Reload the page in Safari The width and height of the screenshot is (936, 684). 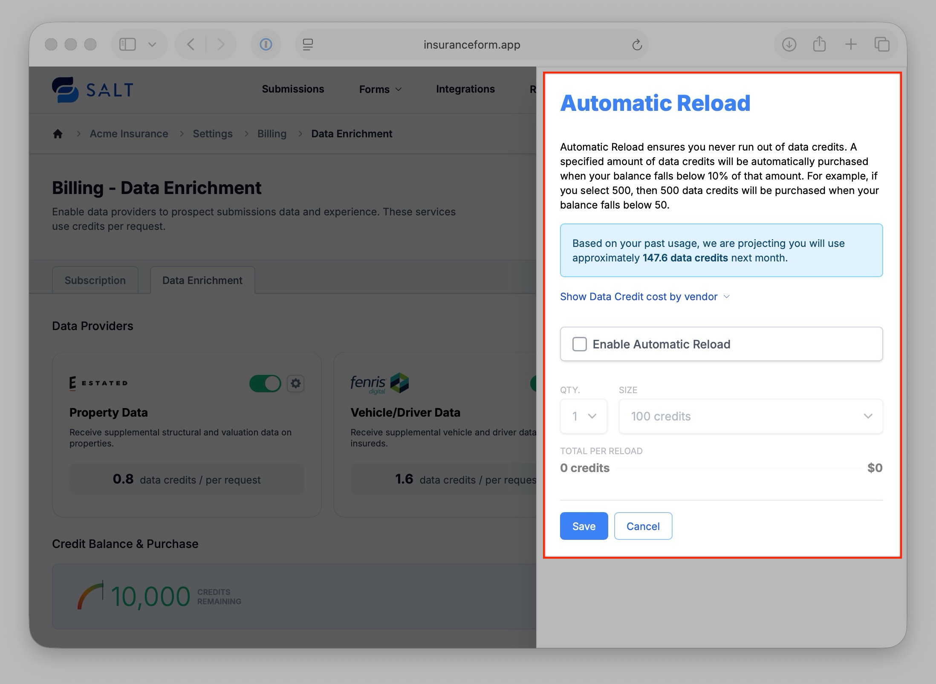637,45
